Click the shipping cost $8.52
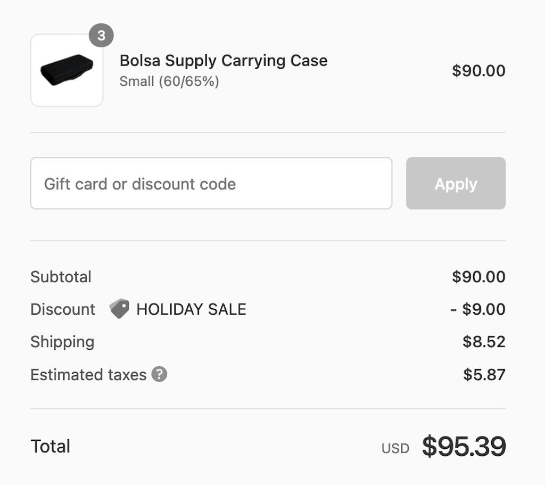 tap(484, 341)
